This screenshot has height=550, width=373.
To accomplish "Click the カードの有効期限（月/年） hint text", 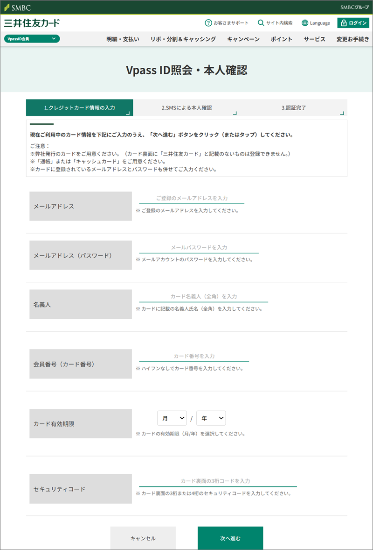I will [191, 434].
